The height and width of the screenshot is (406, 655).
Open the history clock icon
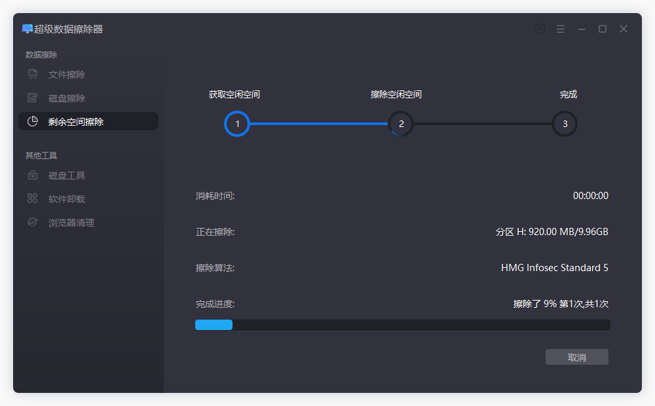[x=539, y=29]
